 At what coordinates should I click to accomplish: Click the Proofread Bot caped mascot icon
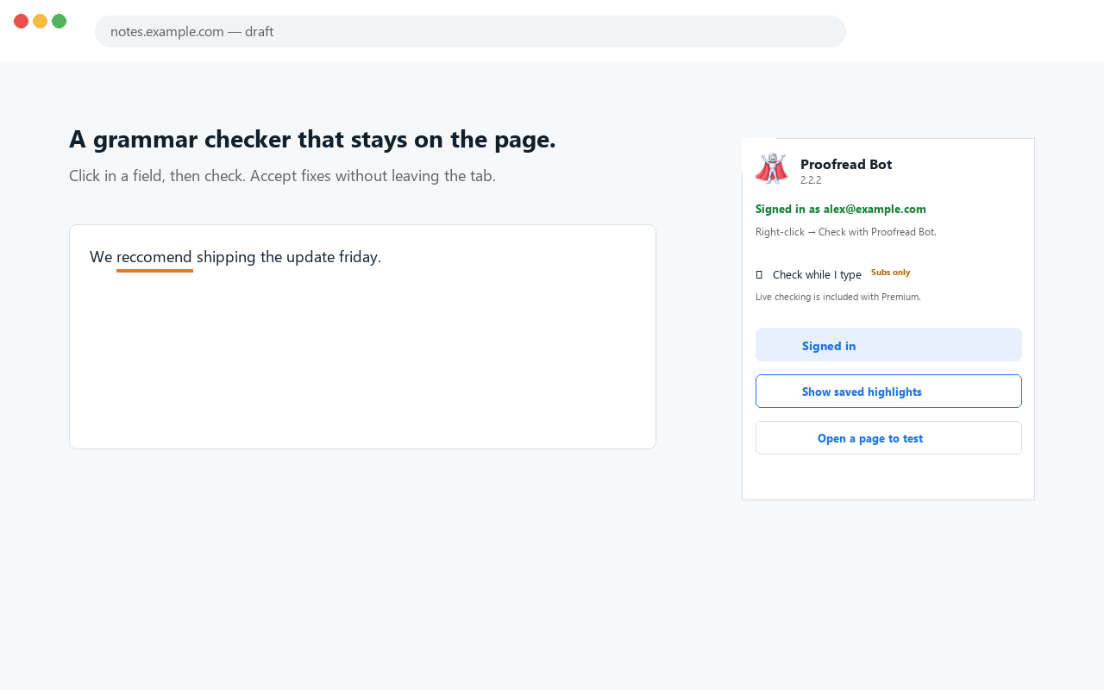pos(771,169)
